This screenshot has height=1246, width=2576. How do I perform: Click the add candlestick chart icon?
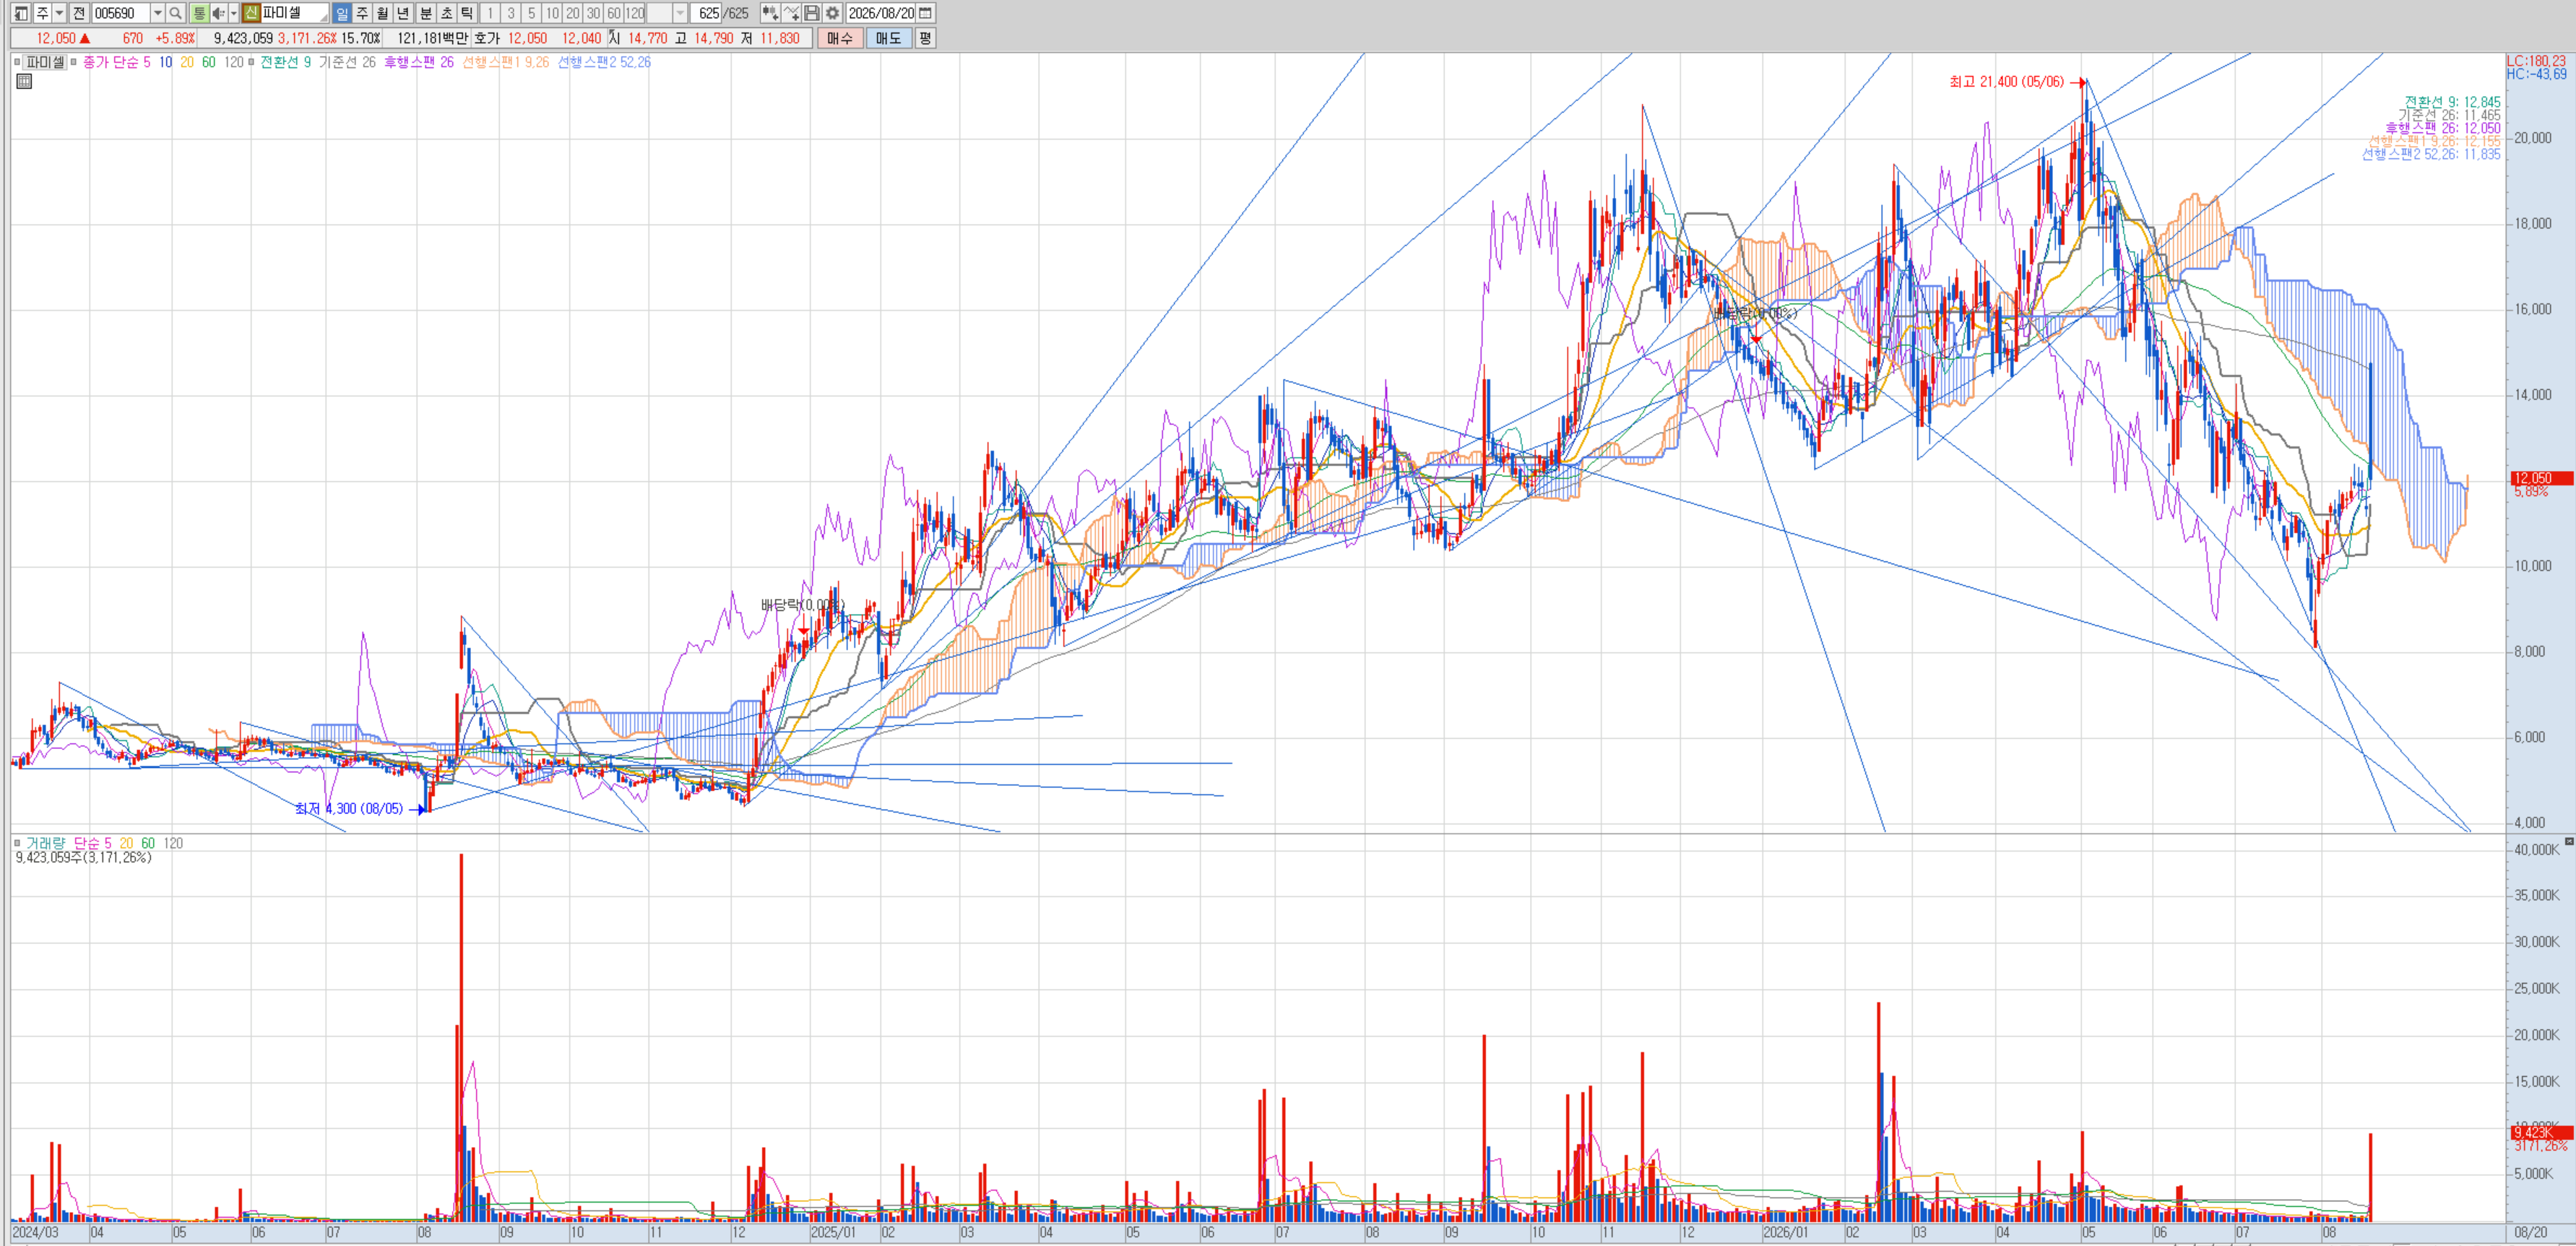point(769,13)
